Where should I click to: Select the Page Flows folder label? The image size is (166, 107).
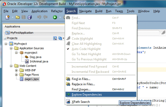[32, 75]
